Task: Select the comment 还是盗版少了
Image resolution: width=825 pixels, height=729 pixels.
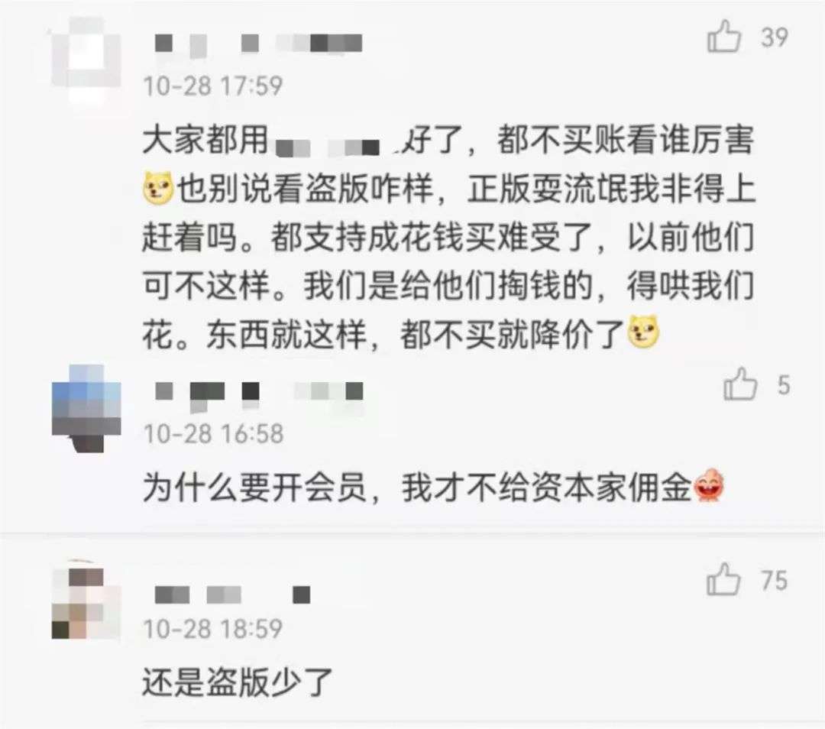Action: pyautogui.click(x=238, y=682)
